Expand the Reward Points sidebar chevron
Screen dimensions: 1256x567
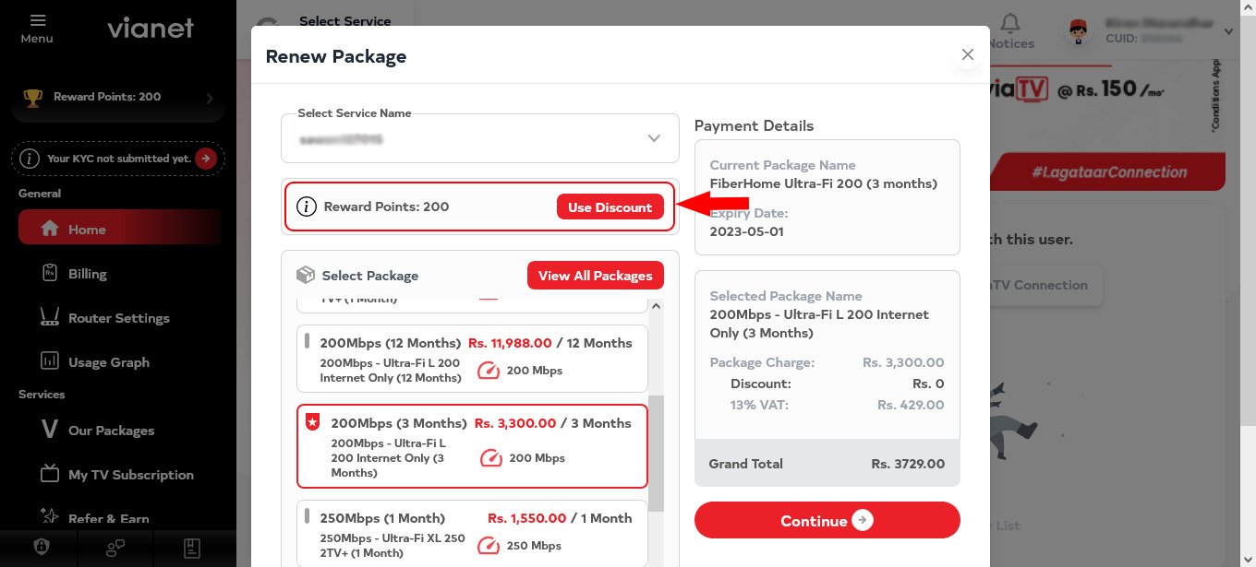(210, 98)
